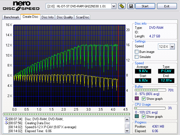Screen dimensions: 180x135
Task: Switch to the Benchmark tab
Action: [12, 17]
